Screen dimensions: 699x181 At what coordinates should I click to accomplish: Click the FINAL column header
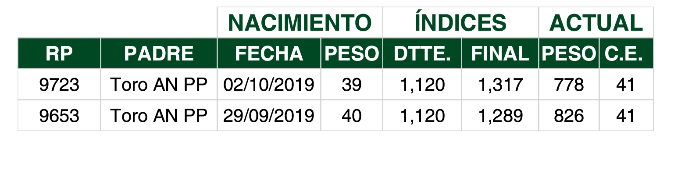500,53
